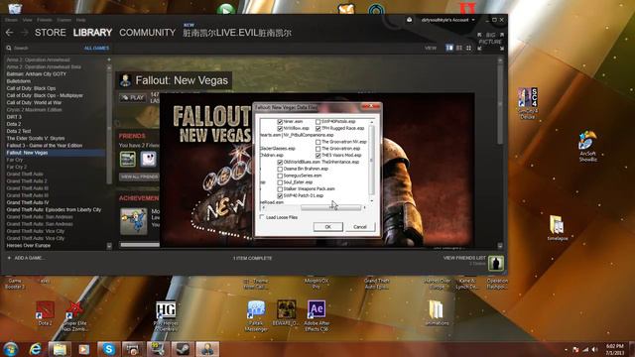The height and width of the screenshot is (357, 635).
Task: Check Stalker Weapons Pack.esm box
Action: point(280,189)
